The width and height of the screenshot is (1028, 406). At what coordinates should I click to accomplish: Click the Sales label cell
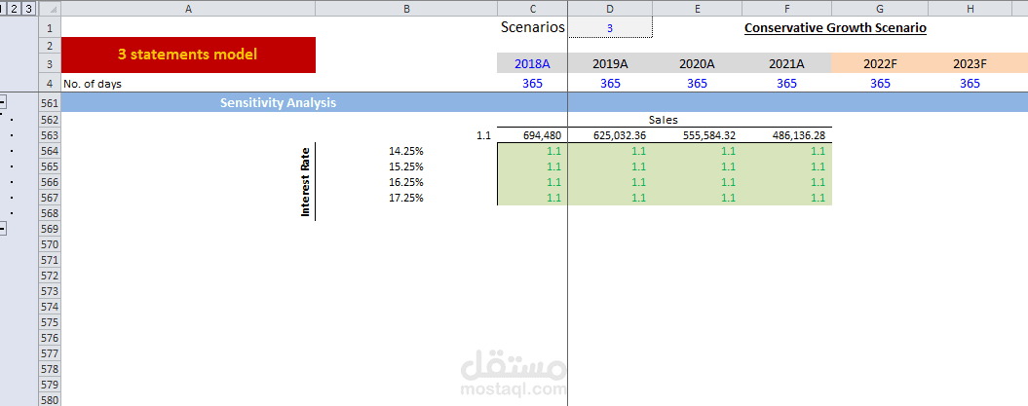pos(664,120)
